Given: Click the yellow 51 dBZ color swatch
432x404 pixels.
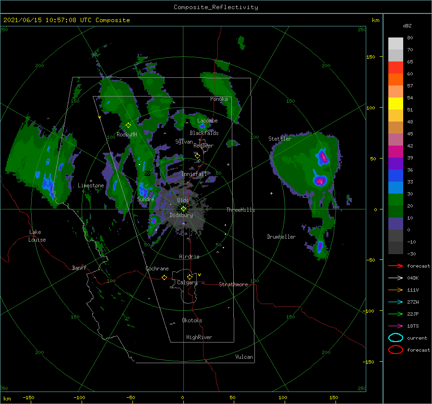Looking at the screenshot, I should (396, 104).
